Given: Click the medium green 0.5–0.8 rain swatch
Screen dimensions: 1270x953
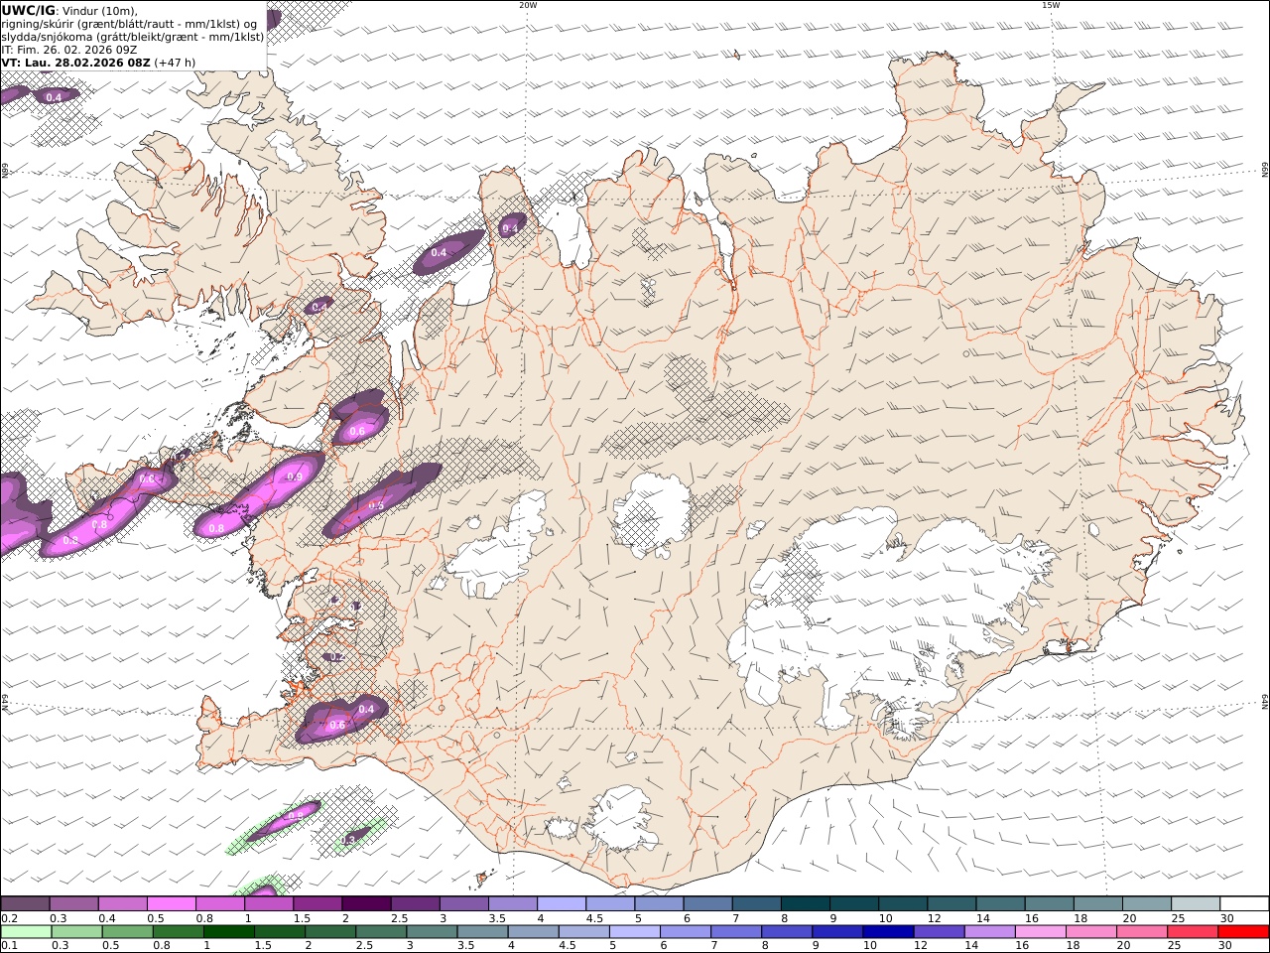Looking at the screenshot, I should click(127, 931).
